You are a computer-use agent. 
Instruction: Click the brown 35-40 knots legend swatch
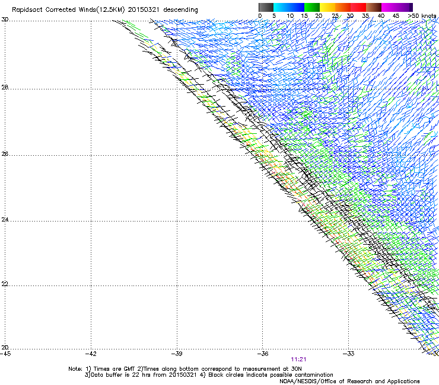tap(374, 7)
